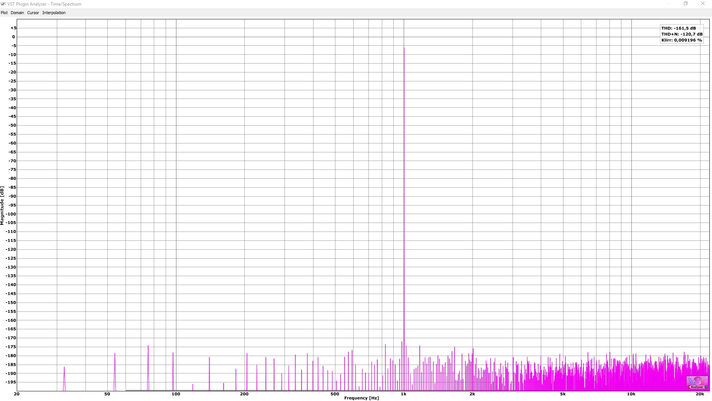Open the Plot menu
This screenshot has height=401, width=712.
pos(4,13)
